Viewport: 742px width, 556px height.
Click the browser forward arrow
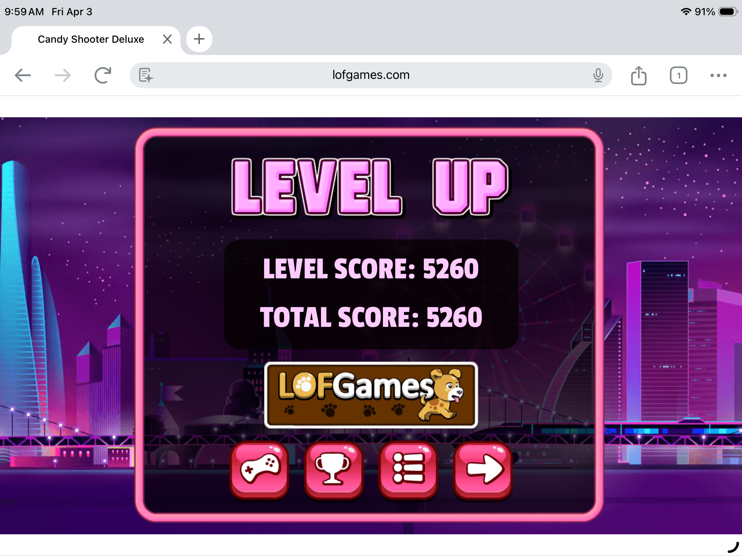[63, 75]
